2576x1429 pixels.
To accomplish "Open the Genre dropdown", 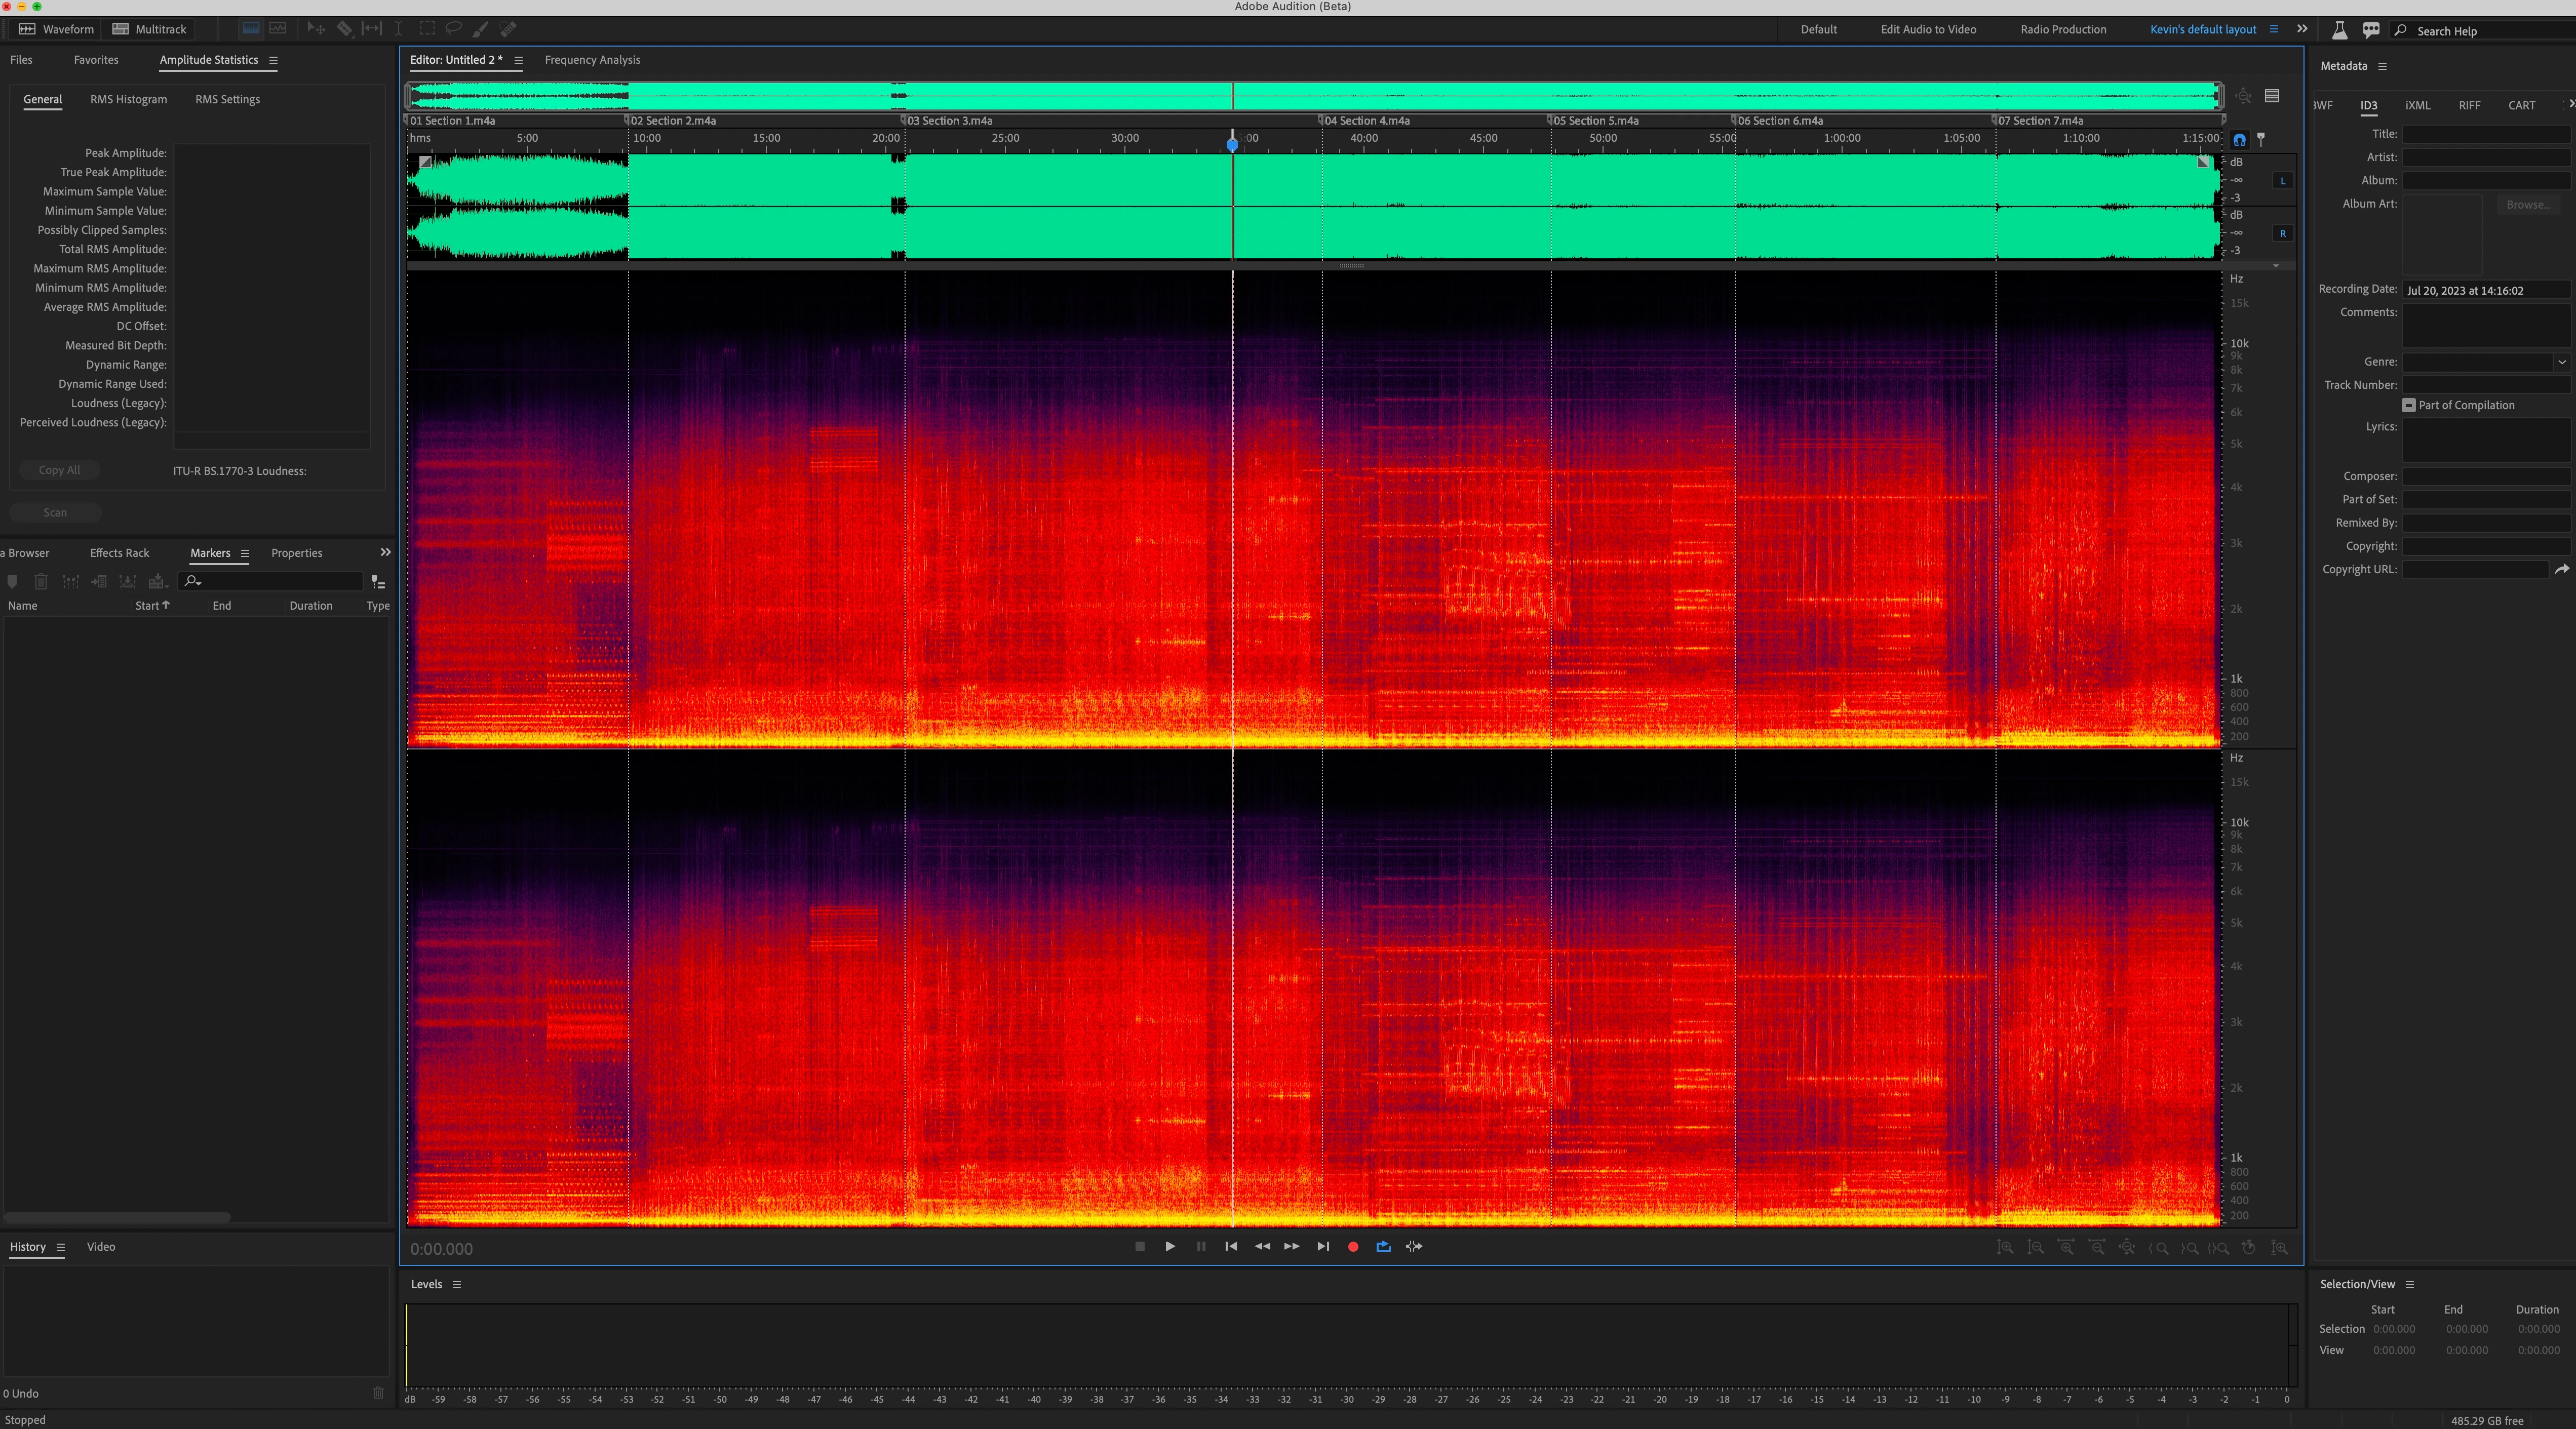I will [2561, 362].
